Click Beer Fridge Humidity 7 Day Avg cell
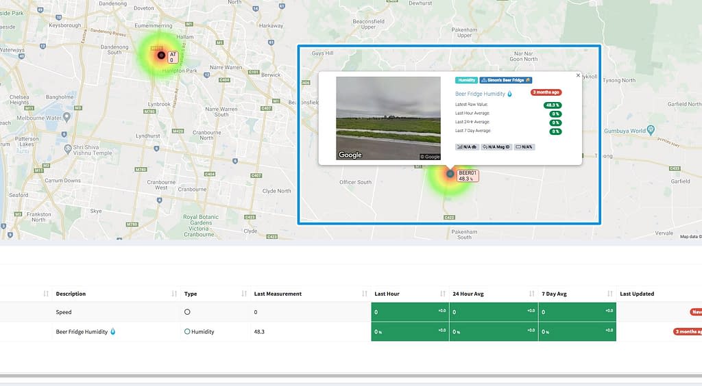 pyautogui.click(x=577, y=331)
